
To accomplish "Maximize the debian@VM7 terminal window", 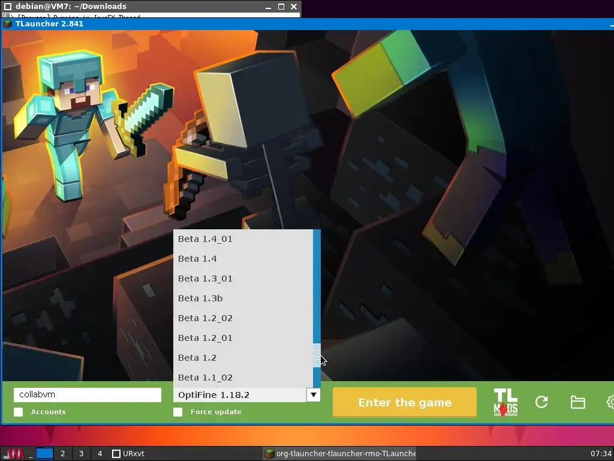I will [x=281, y=7].
